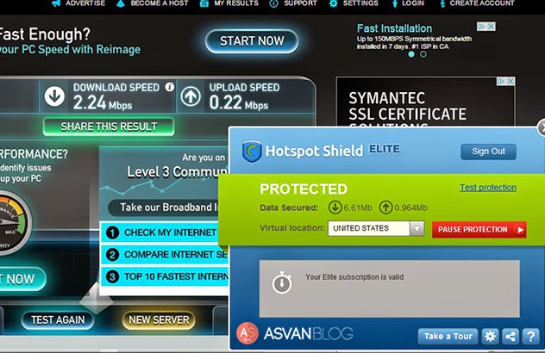This screenshot has height=353, width=545.
Task: Click the data secured upload icon
Action: click(385, 207)
